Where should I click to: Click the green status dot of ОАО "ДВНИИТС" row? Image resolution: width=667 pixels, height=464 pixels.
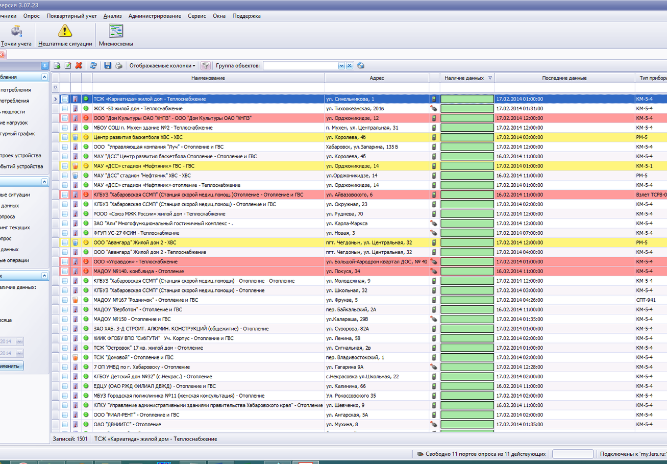(x=86, y=425)
